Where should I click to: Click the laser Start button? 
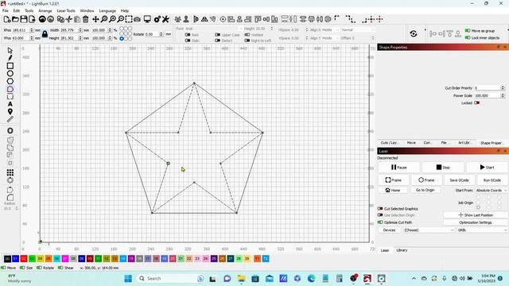click(487, 168)
